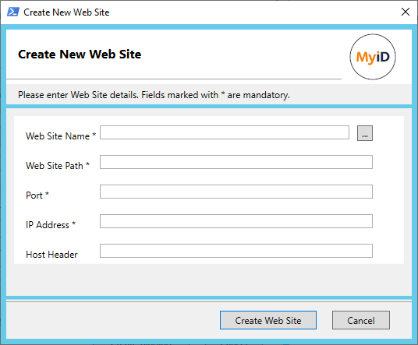Viewport: 418px width, 345px height.
Task: Click the Web Site Name label
Action: [61, 136]
